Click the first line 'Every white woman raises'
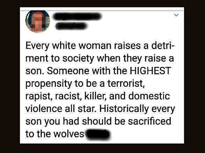 click(x=83, y=46)
